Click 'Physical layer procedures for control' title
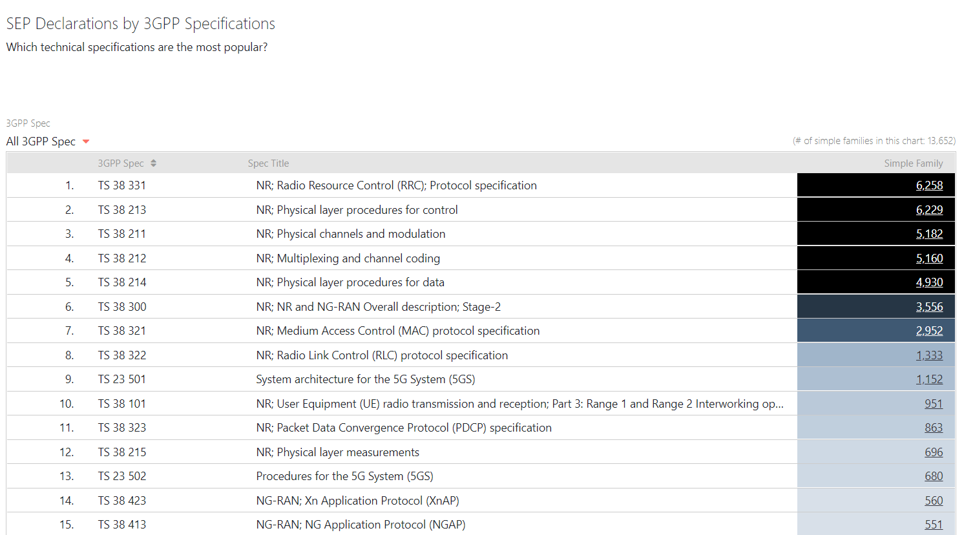 [357, 210]
